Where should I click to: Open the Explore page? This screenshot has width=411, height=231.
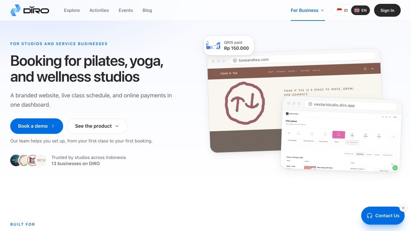(x=72, y=10)
